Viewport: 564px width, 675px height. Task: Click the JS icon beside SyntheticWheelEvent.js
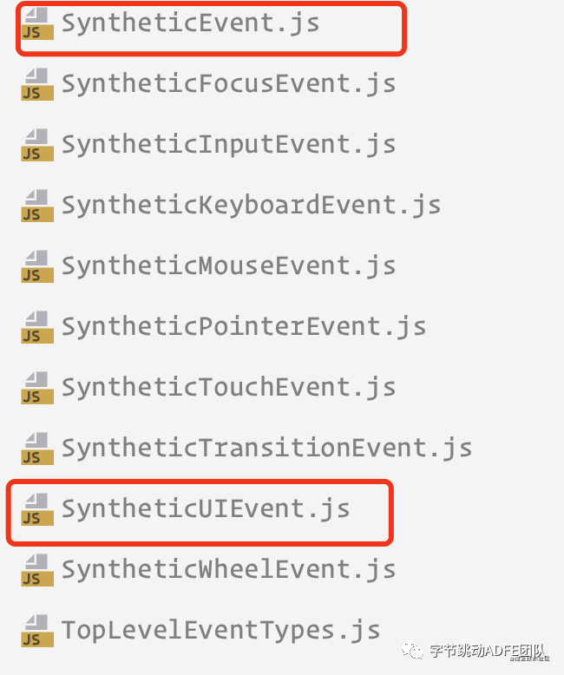pyautogui.click(x=37, y=570)
